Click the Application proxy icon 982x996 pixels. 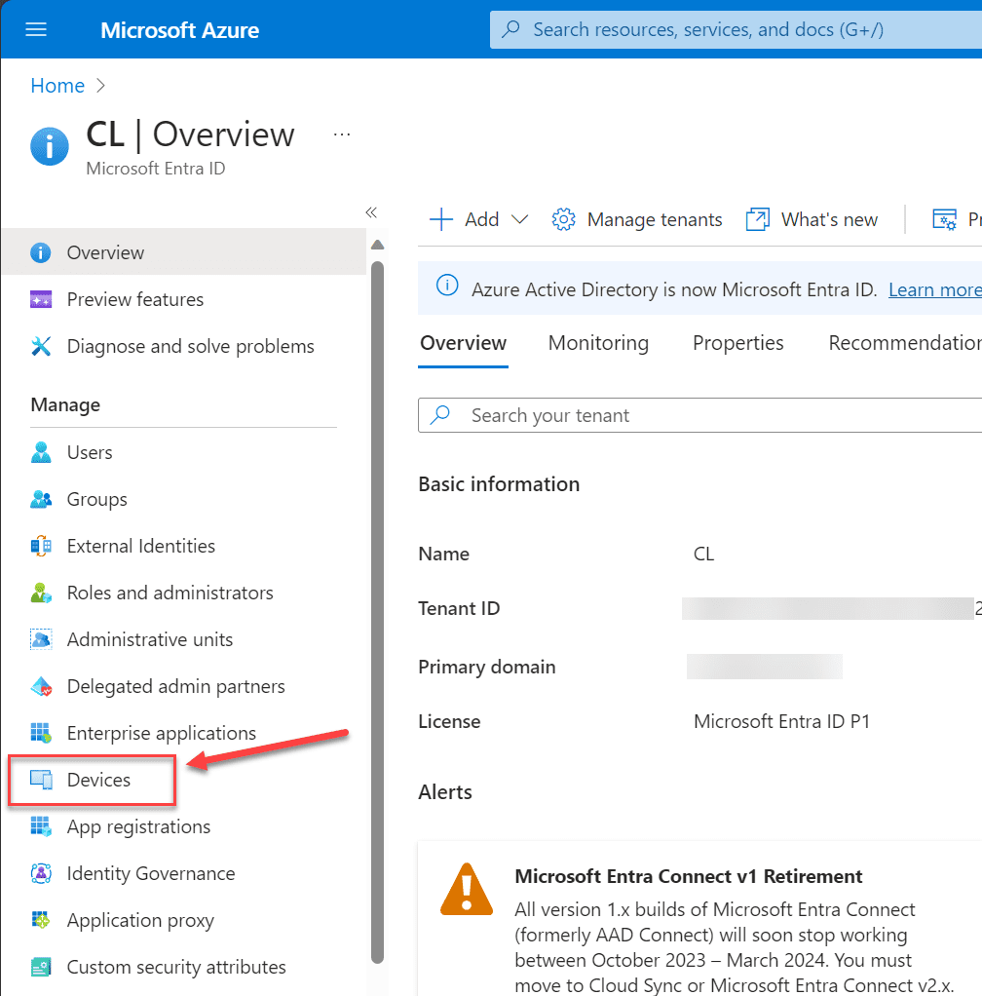[41, 920]
